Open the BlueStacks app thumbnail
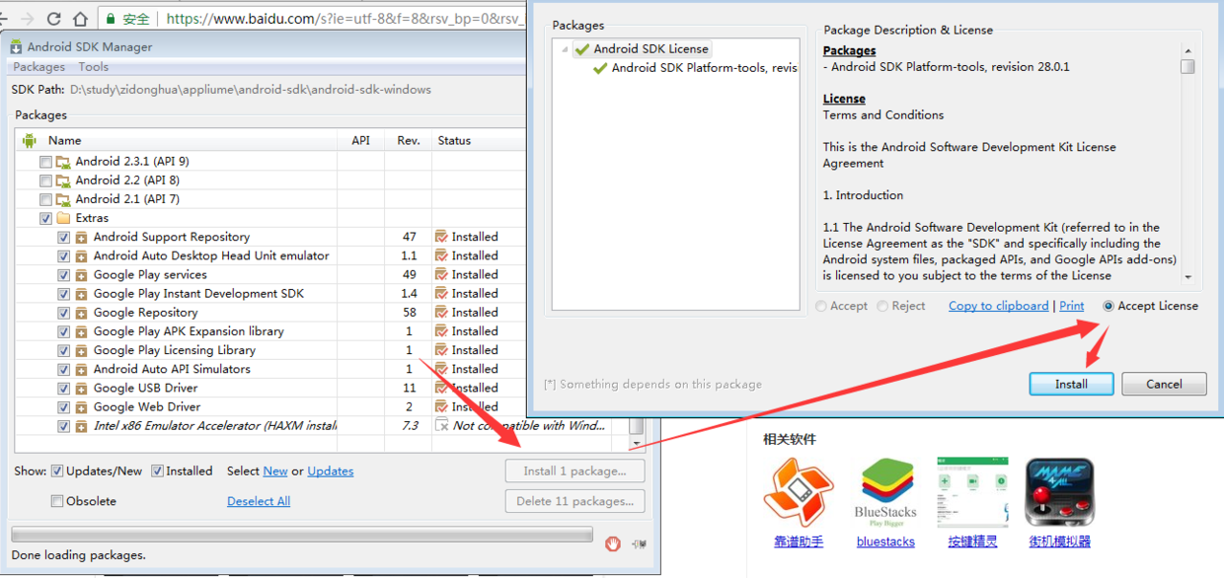The height and width of the screenshot is (578, 1224). [885, 493]
